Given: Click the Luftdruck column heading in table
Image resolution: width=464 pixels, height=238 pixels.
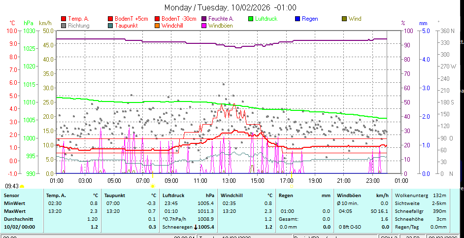Looking at the screenshot, I should [x=172, y=196].
